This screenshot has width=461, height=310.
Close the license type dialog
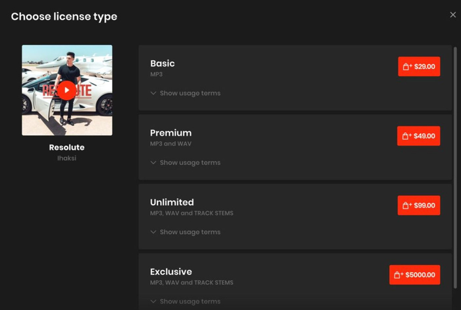(452, 15)
